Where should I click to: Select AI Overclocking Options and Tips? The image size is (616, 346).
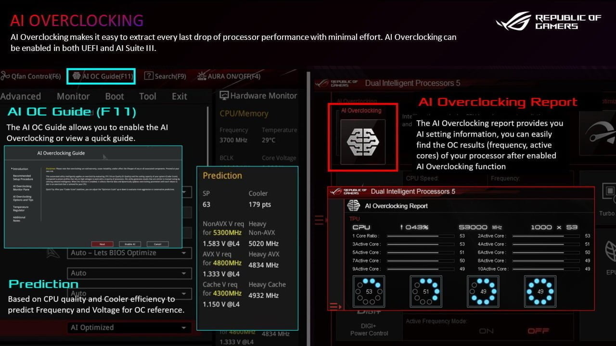[22, 198]
